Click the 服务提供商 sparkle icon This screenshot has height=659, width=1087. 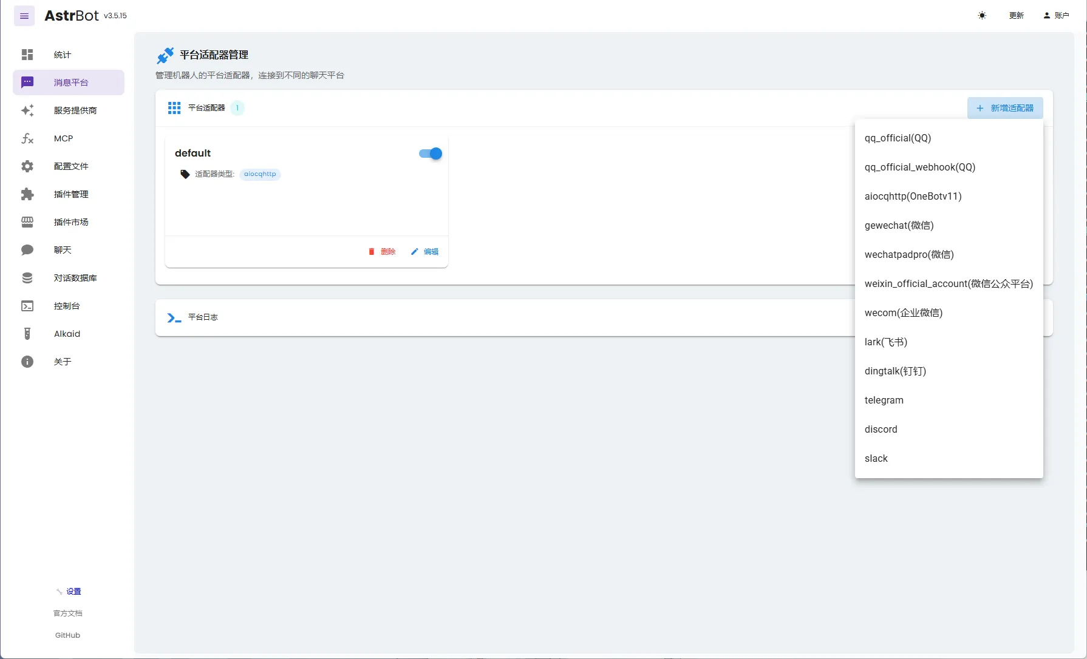click(27, 110)
